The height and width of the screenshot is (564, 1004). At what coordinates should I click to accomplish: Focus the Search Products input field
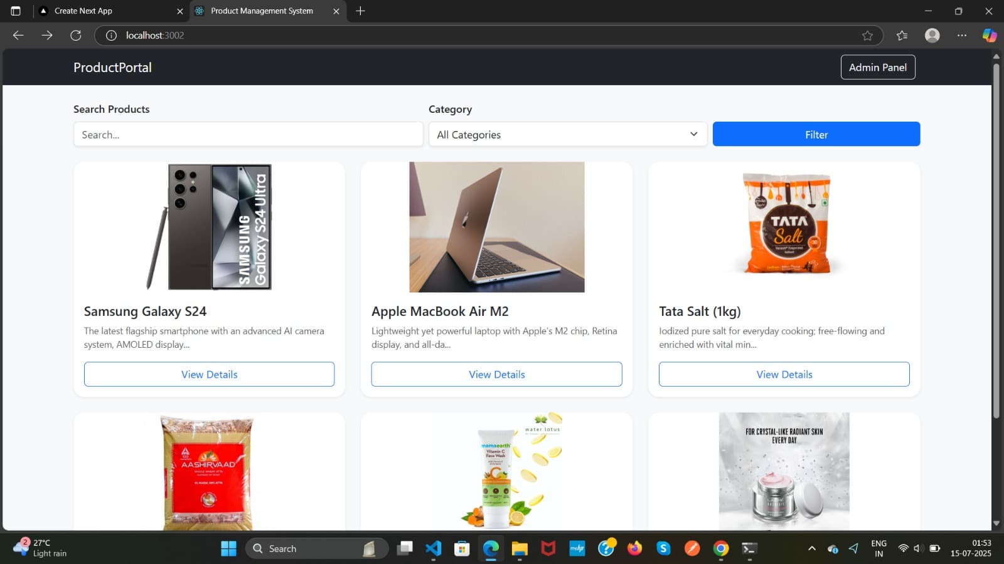[248, 134]
